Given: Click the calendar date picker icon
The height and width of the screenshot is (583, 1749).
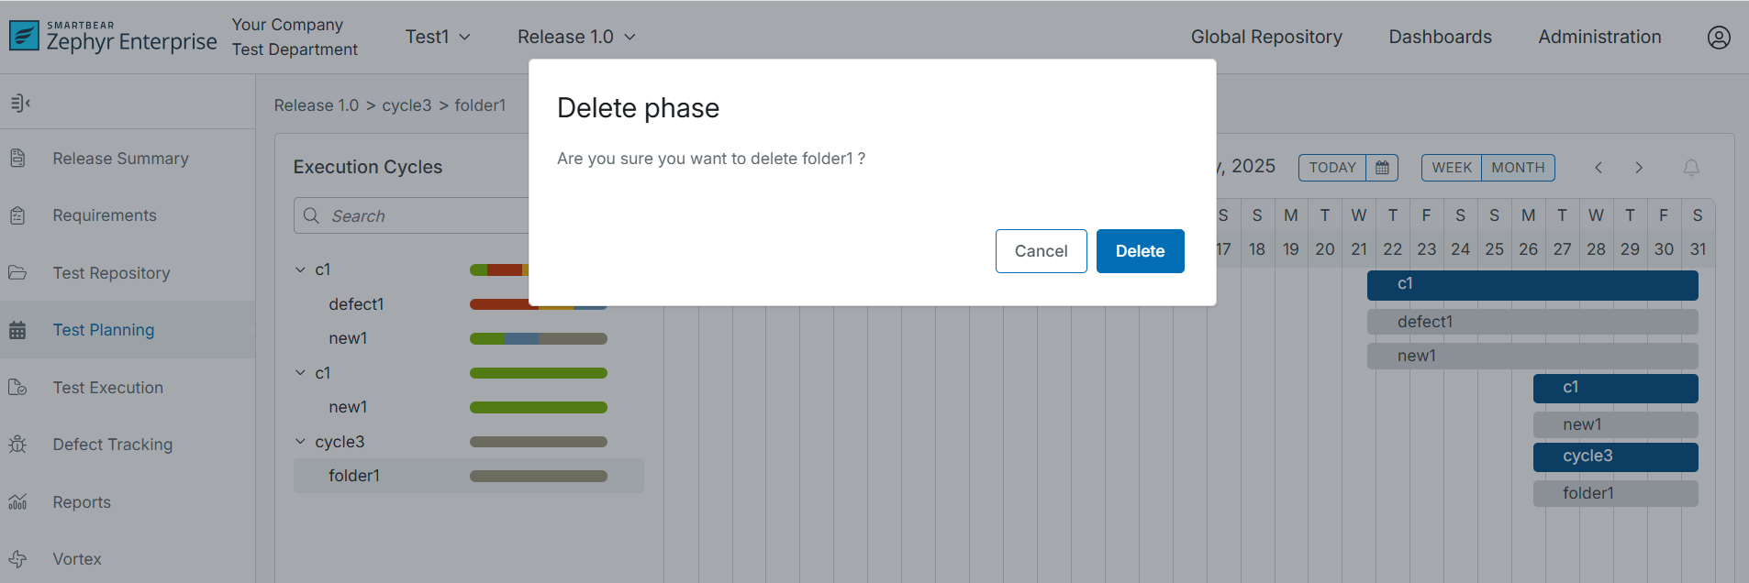Looking at the screenshot, I should (x=1381, y=168).
